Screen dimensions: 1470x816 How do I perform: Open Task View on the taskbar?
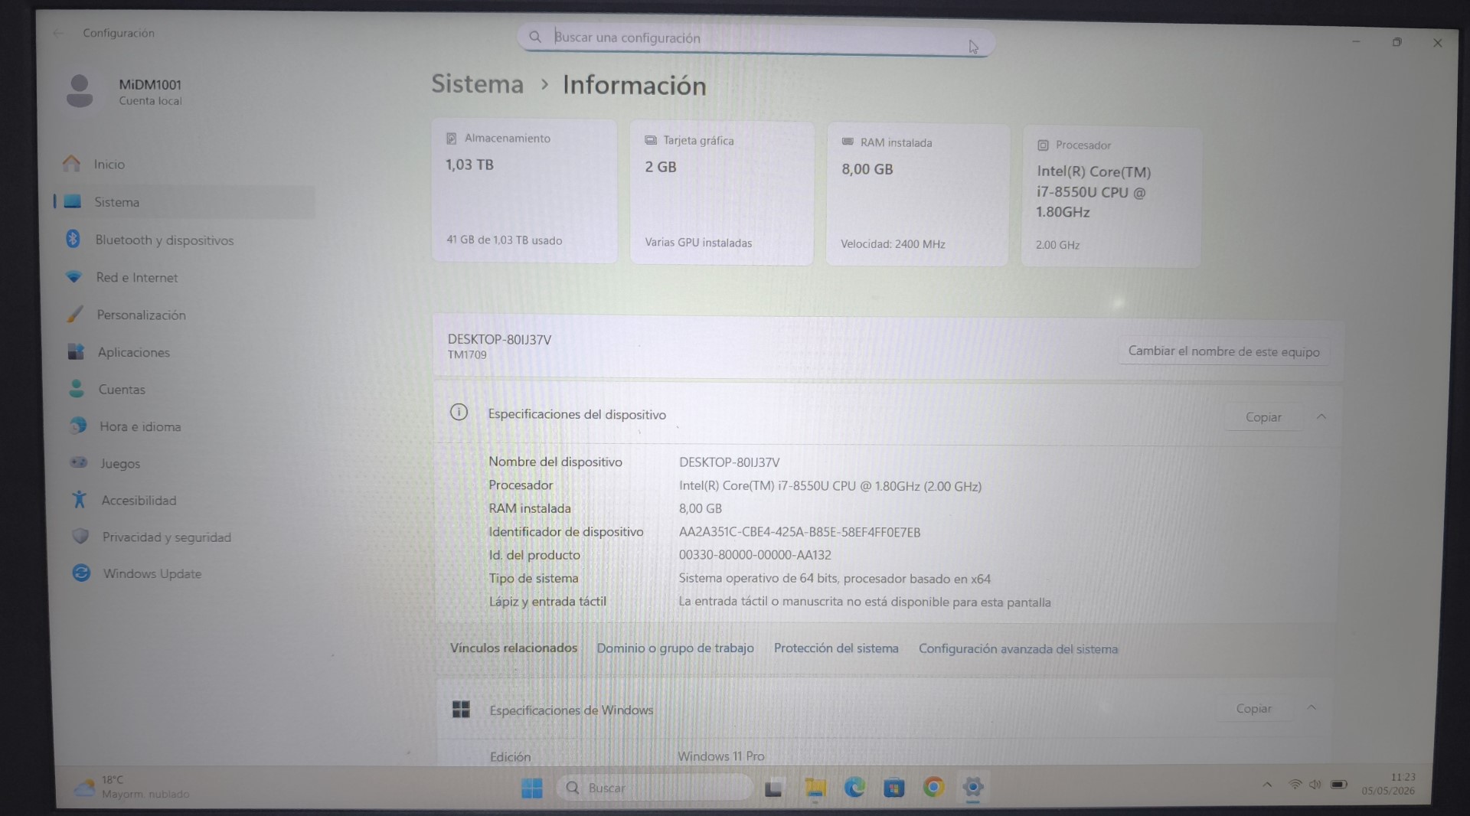tap(773, 788)
